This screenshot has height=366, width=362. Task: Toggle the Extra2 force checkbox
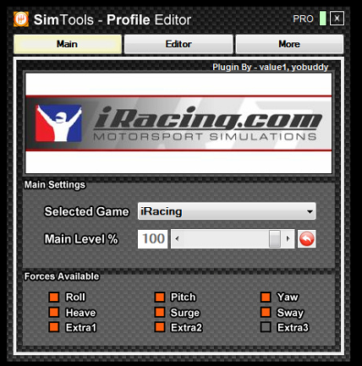160,327
